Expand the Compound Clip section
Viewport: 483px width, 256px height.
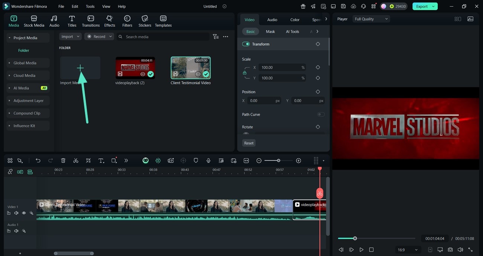pyautogui.click(x=27, y=113)
